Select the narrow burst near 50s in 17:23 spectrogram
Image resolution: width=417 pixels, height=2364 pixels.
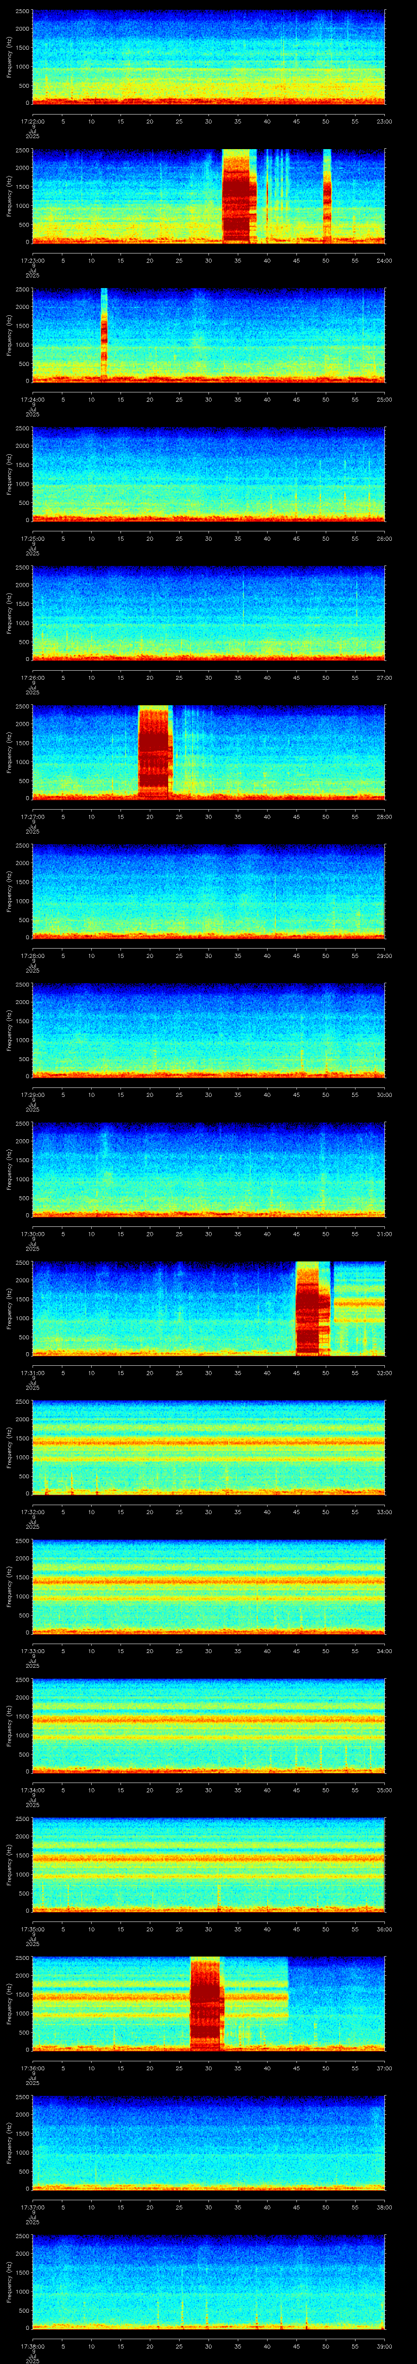[327, 196]
